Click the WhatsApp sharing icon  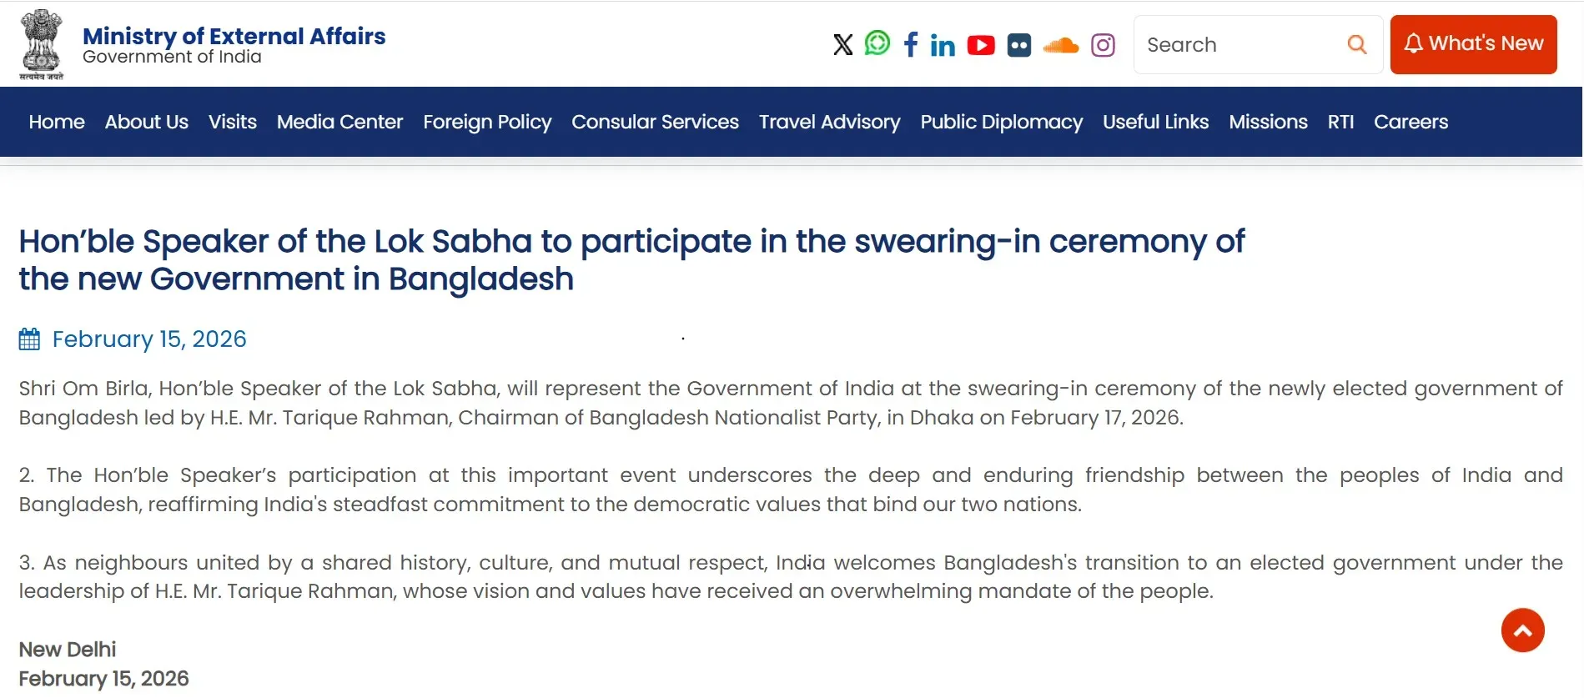[877, 45]
